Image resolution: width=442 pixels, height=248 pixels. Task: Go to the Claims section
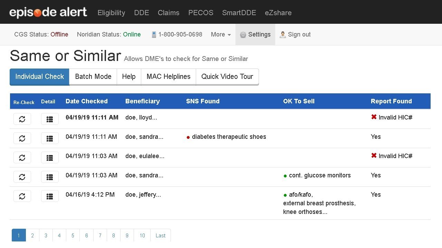tap(169, 13)
